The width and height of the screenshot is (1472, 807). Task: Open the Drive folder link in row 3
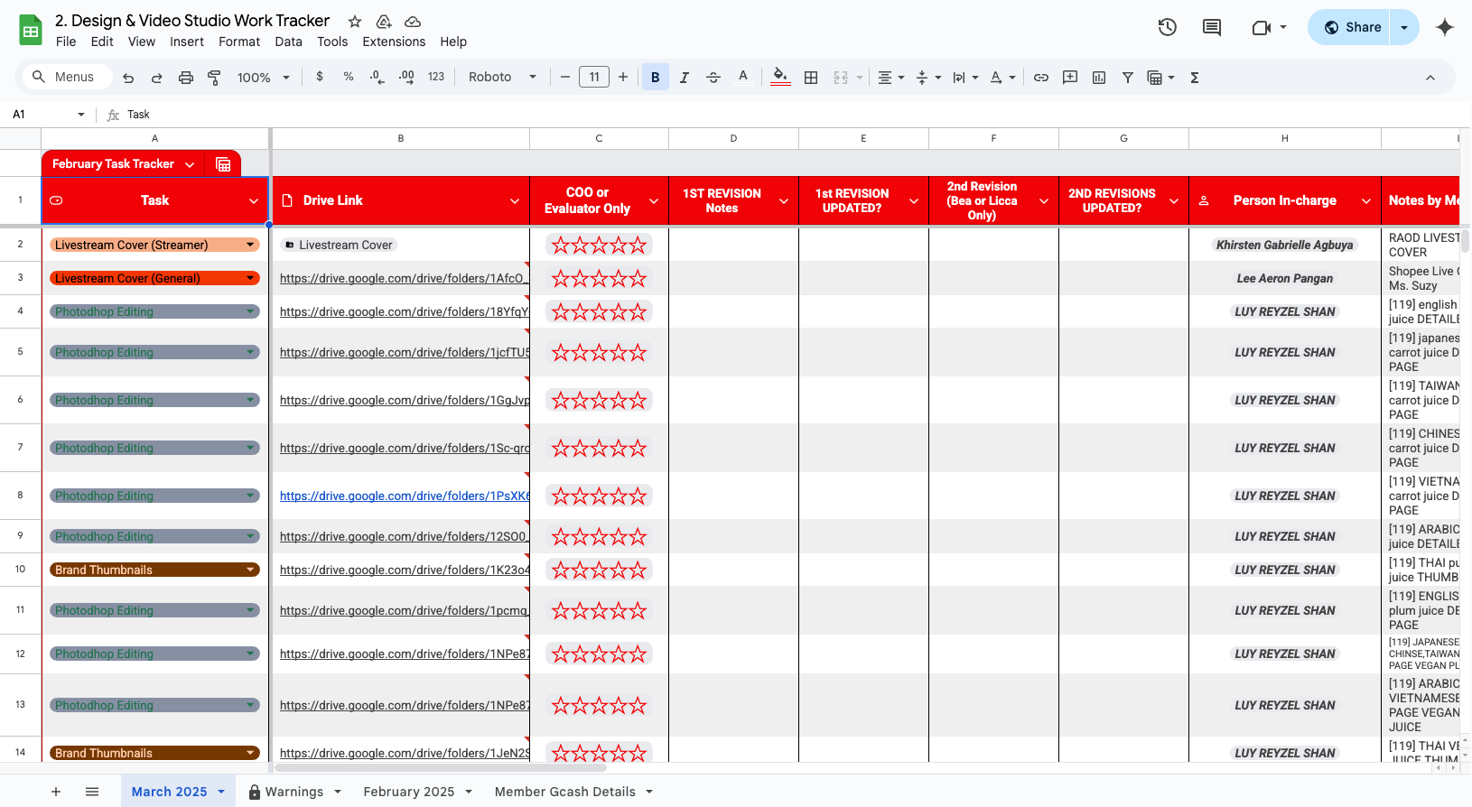(403, 279)
